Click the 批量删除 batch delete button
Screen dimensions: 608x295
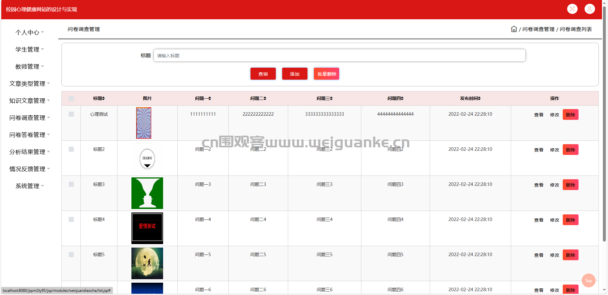(326, 74)
